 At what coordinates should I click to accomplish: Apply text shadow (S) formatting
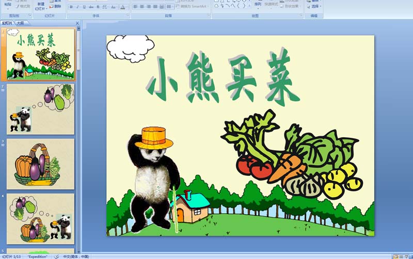point(98,7)
